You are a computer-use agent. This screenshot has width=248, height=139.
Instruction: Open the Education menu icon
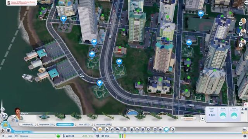coord(155,129)
